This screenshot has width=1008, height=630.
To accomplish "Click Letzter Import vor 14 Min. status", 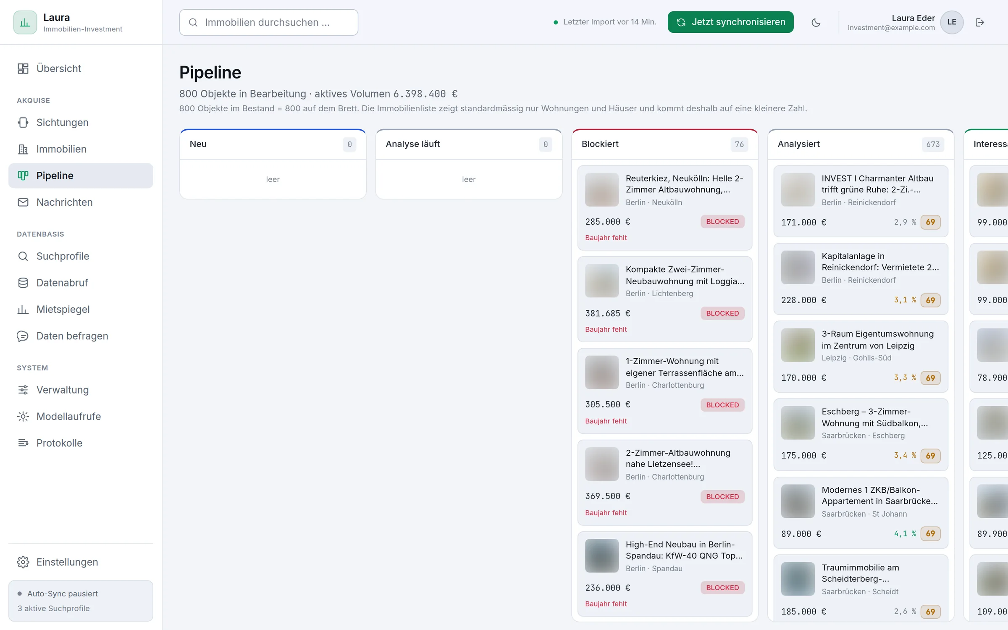I will 605,22.
